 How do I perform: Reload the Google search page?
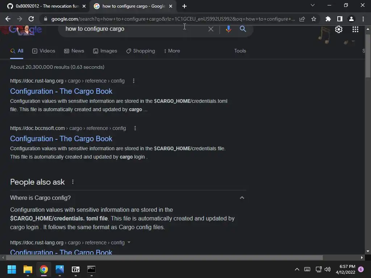pyautogui.click(x=31, y=19)
